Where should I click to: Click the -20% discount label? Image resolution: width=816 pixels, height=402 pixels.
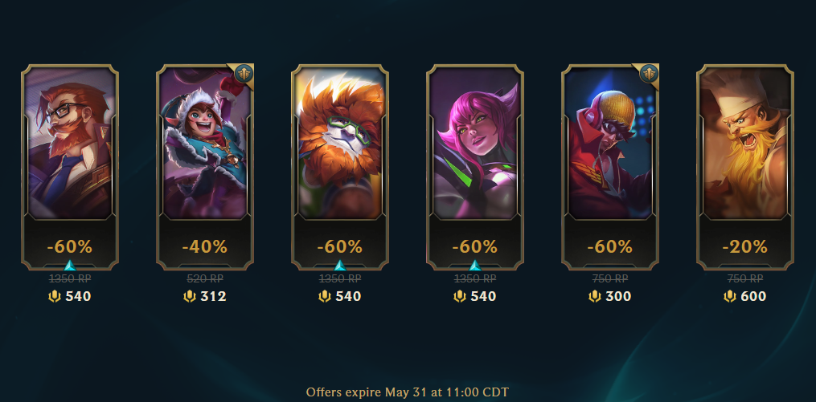tap(744, 246)
